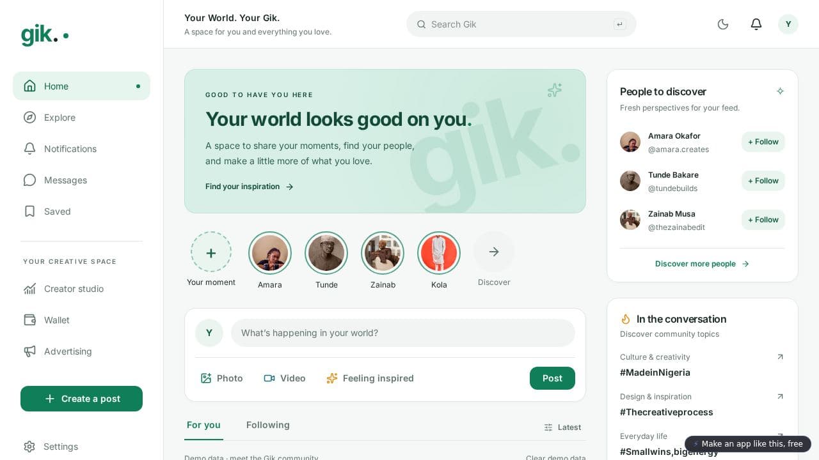This screenshot has width=819, height=460.
Task: Open Messages chat bubble in sidebar
Action: point(29,180)
